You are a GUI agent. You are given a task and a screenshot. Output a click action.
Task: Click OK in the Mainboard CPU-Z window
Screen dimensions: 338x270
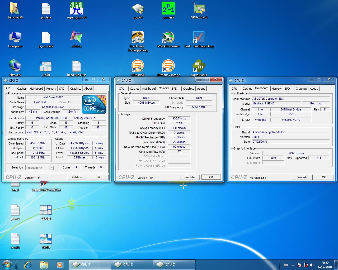(x=324, y=177)
